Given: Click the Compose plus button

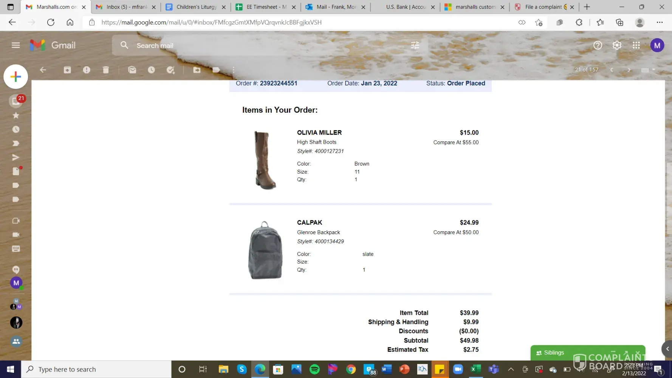Looking at the screenshot, I should [16, 77].
